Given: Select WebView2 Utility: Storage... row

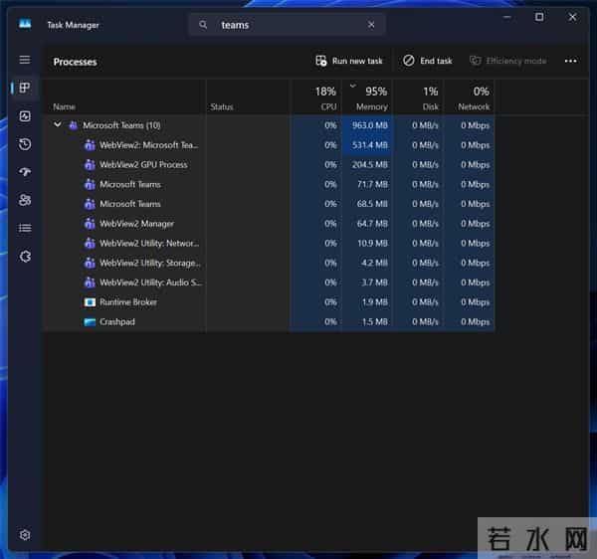Looking at the screenshot, I should coord(271,263).
